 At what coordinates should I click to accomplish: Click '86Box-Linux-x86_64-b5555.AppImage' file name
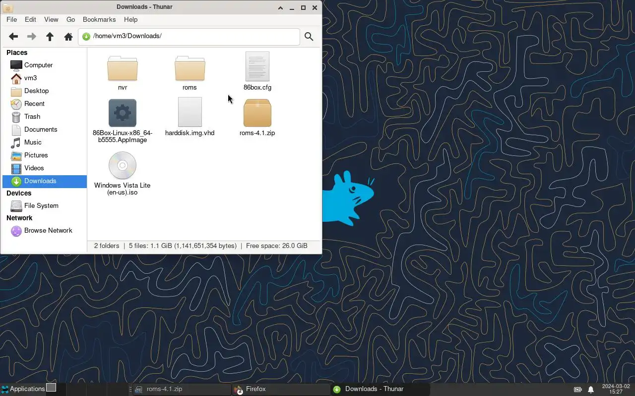(123, 136)
